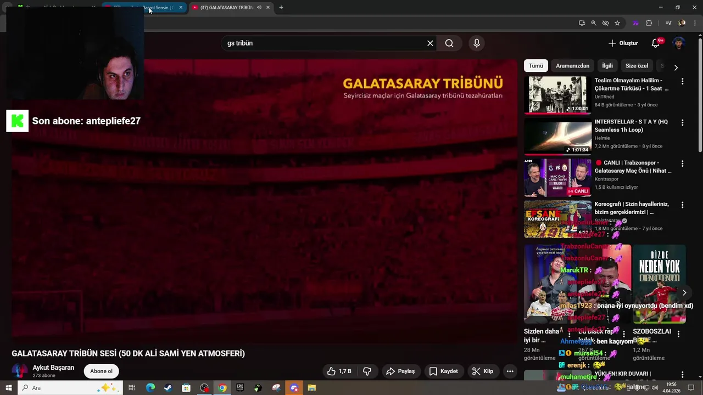Open YouTube notifications bell
Image resolution: width=703 pixels, height=395 pixels.
[656, 43]
